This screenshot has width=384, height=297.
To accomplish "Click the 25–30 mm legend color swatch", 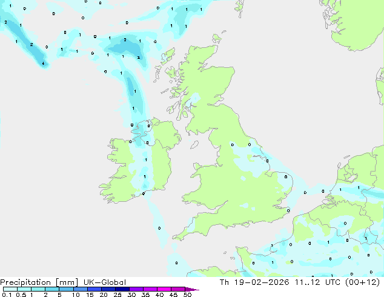I will point(122,289).
